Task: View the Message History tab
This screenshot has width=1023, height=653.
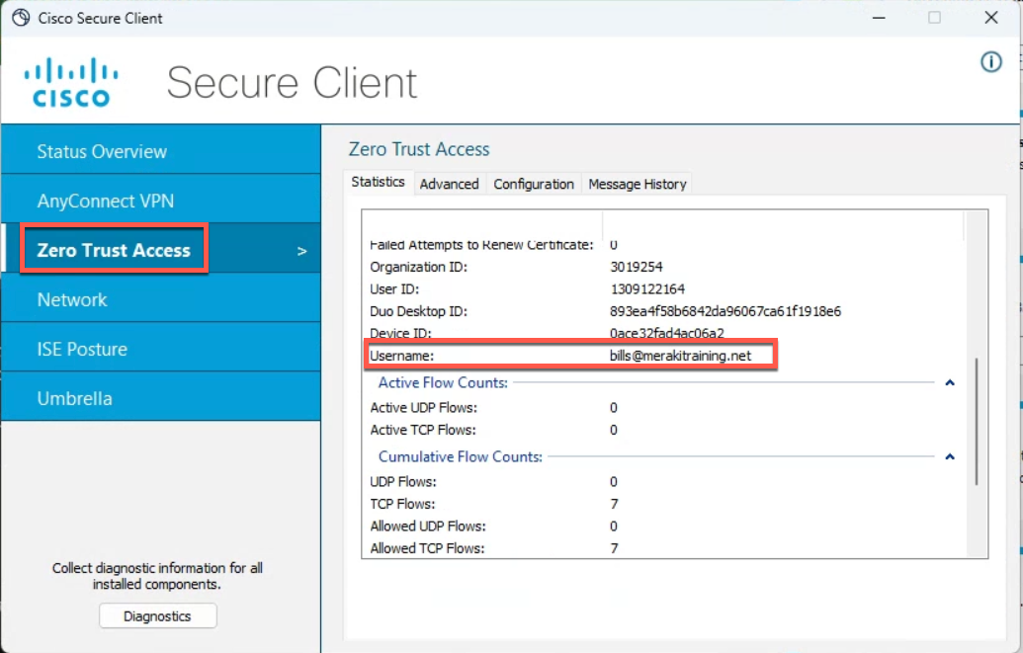Action: point(637,184)
